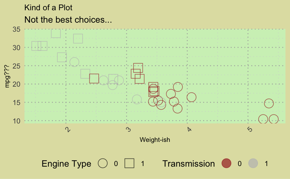
Task: Select the red square point left of weight 2.5
Action: 94,78
